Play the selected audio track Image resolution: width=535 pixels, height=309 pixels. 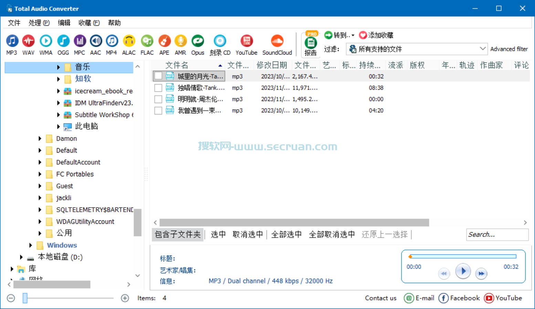click(463, 271)
